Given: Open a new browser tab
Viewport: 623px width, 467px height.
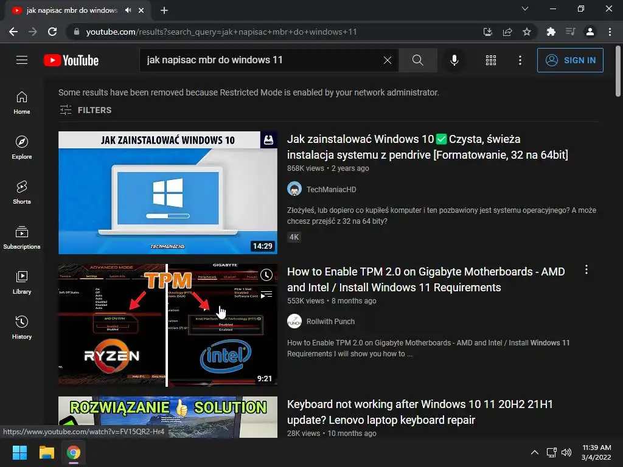Looking at the screenshot, I should point(164,10).
